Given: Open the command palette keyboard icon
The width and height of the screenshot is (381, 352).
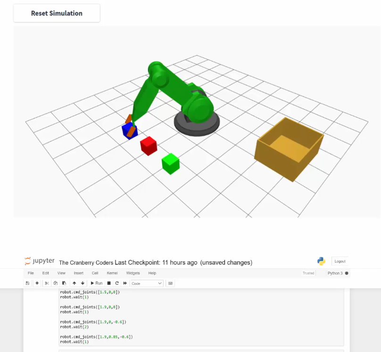Looking at the screenshot, I should point(170,283).
